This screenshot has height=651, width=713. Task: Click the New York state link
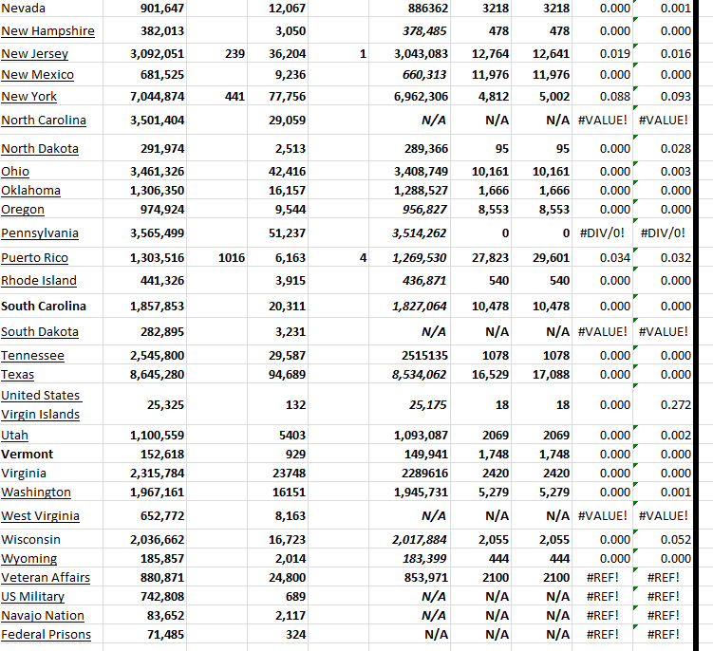[x=29, y=97]
